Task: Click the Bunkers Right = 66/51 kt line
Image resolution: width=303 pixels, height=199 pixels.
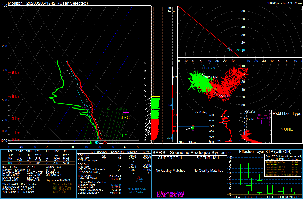Action: [x=99, y=185]
